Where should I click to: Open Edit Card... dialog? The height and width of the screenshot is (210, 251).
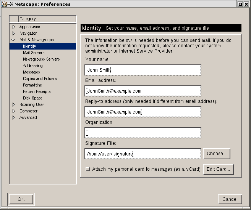tap(218, 169)
